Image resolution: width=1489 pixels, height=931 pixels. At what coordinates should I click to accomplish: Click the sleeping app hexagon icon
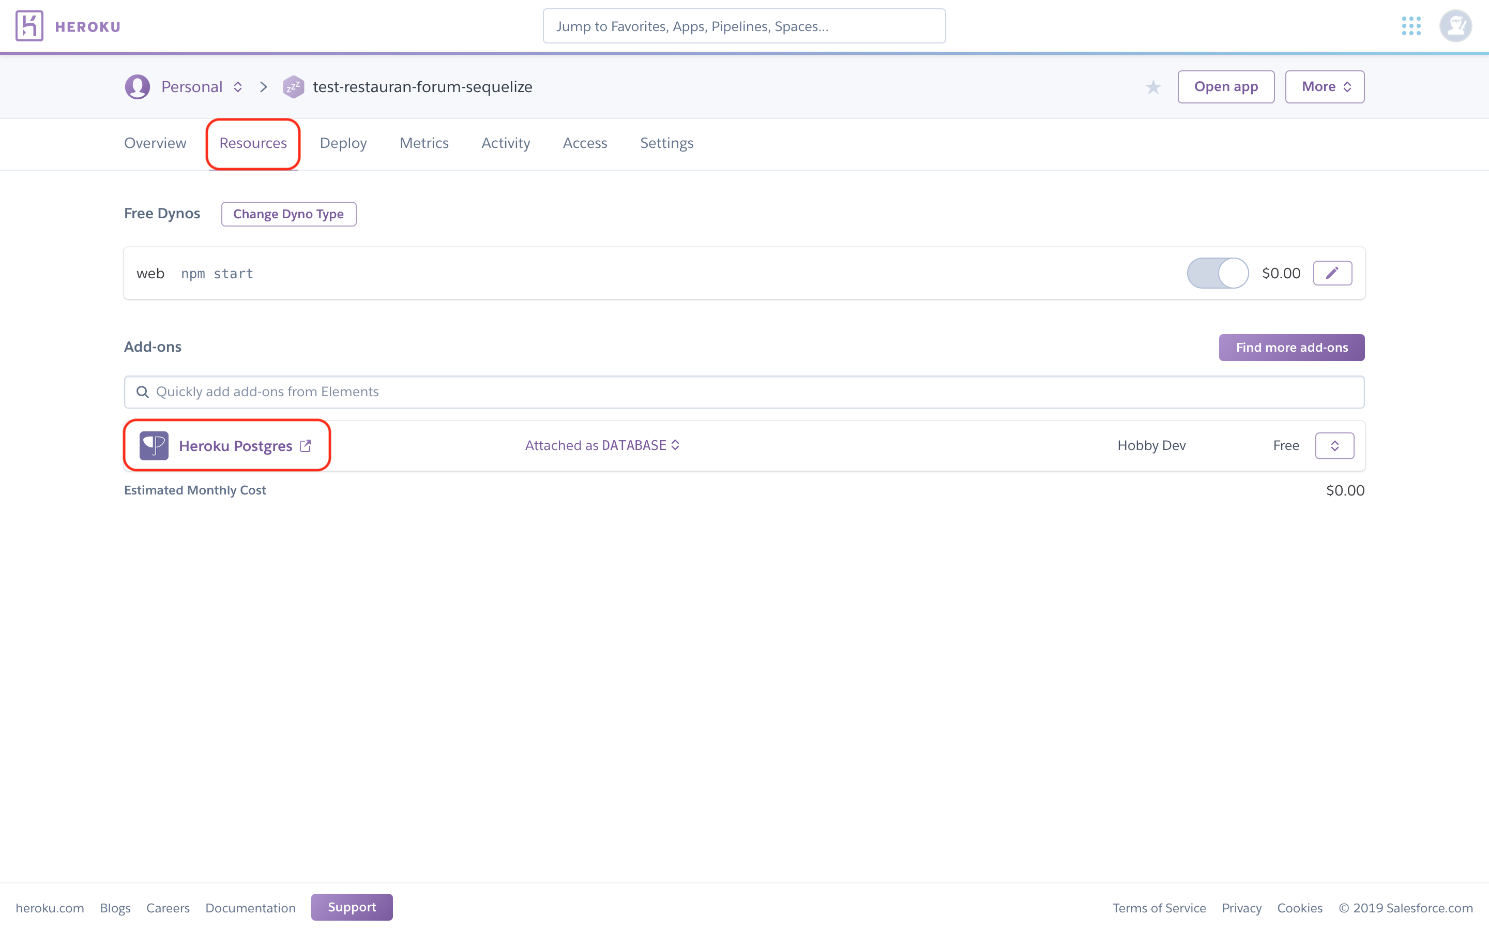294,87
